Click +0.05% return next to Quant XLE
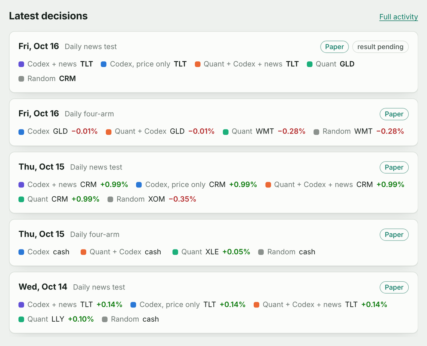 click(236, 252)
